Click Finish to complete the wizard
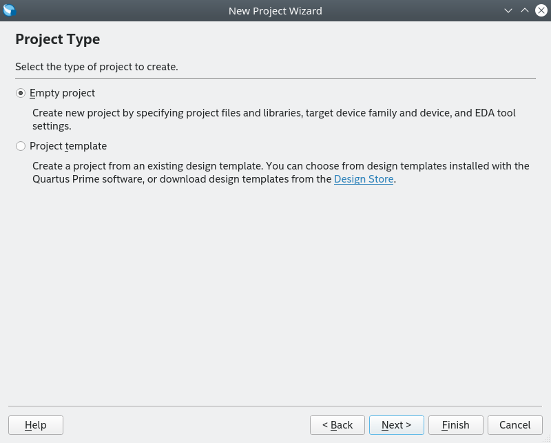 (x=456, y=425)
